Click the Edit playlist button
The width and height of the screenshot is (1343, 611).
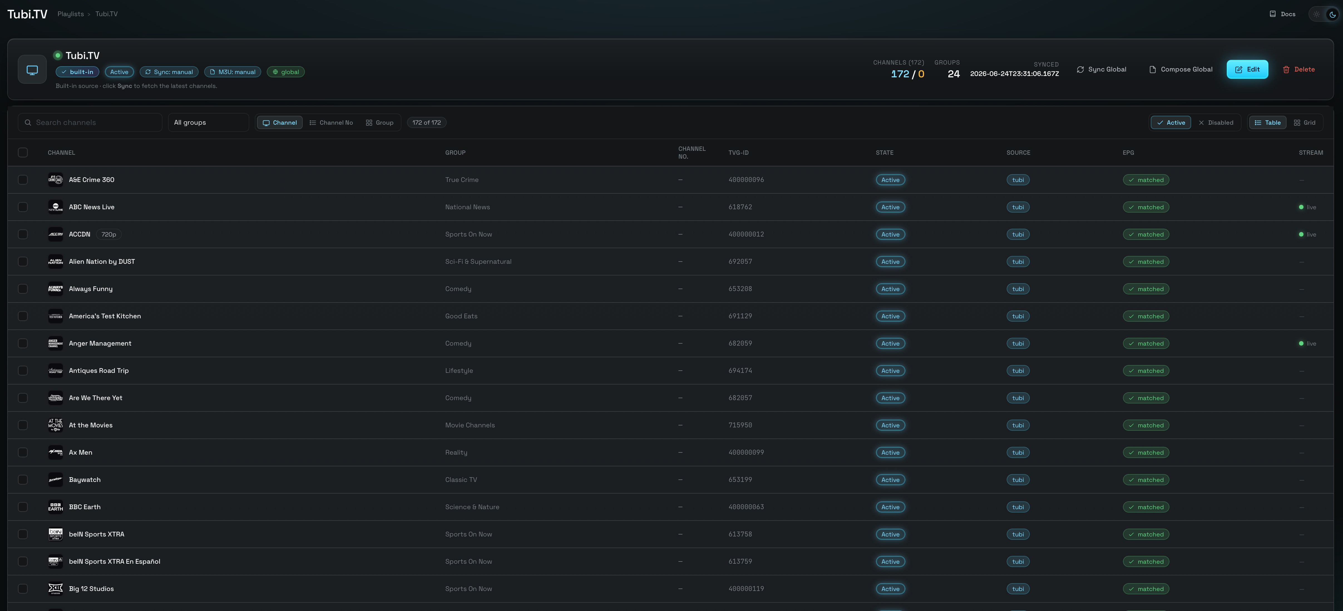click(x=1247, y=69)
